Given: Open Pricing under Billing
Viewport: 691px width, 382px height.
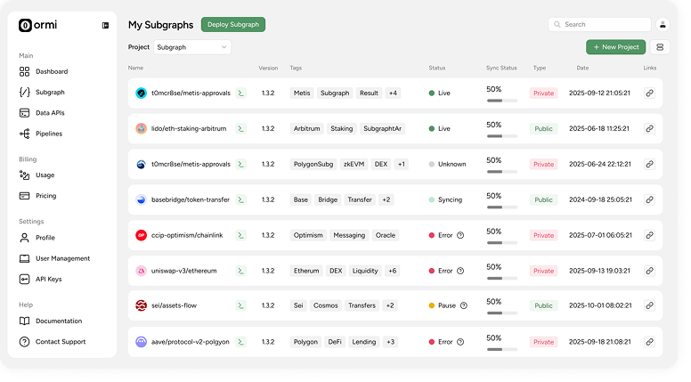Looking at the screenshot, I should pyautogui.click(x=38, y=196).
